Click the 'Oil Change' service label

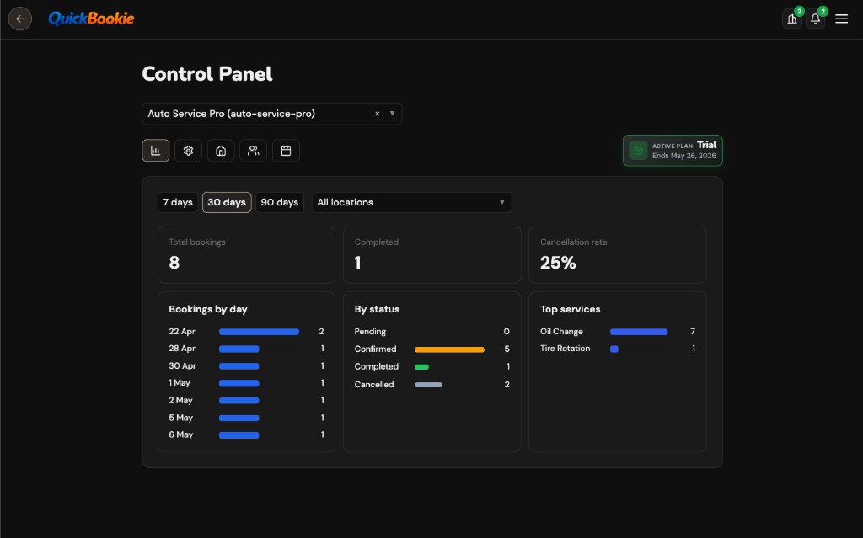point(561,332)
